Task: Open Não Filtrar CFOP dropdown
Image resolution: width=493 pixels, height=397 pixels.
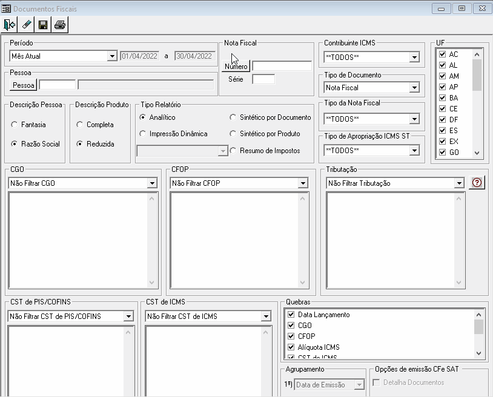Action: (303, 183)
